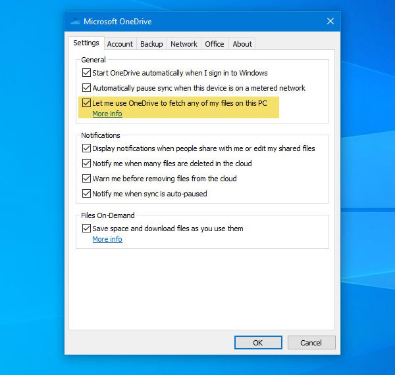This screenshot has height=375, width=395.
Task: Disable Notify me when sync is auto-paused
Action: click(86, 194)
